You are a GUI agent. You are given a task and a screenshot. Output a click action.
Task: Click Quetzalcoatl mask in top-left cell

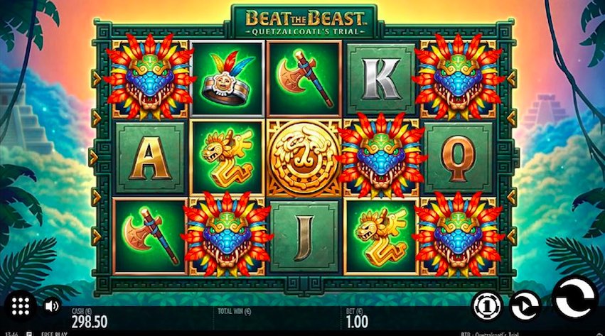(150, 77)
